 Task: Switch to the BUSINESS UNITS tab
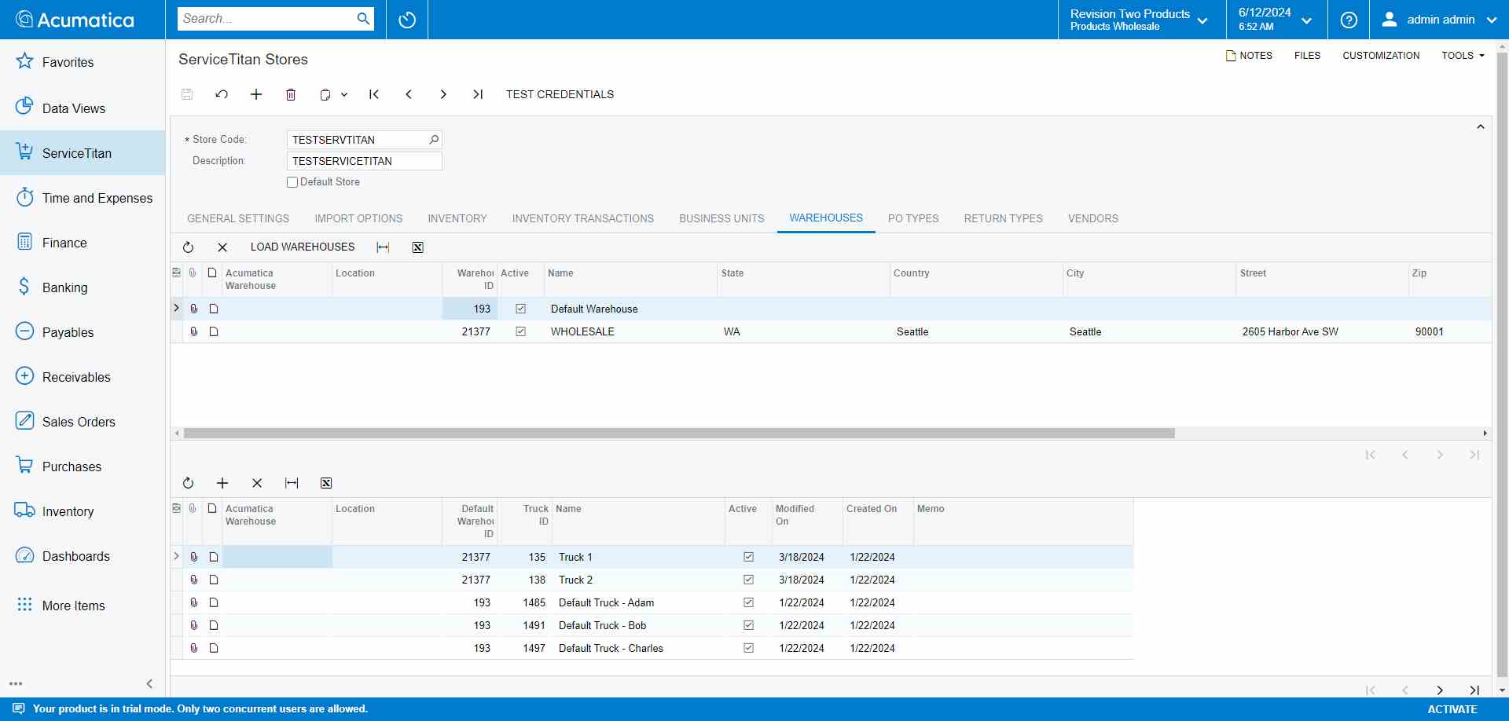tap(721, 218)
